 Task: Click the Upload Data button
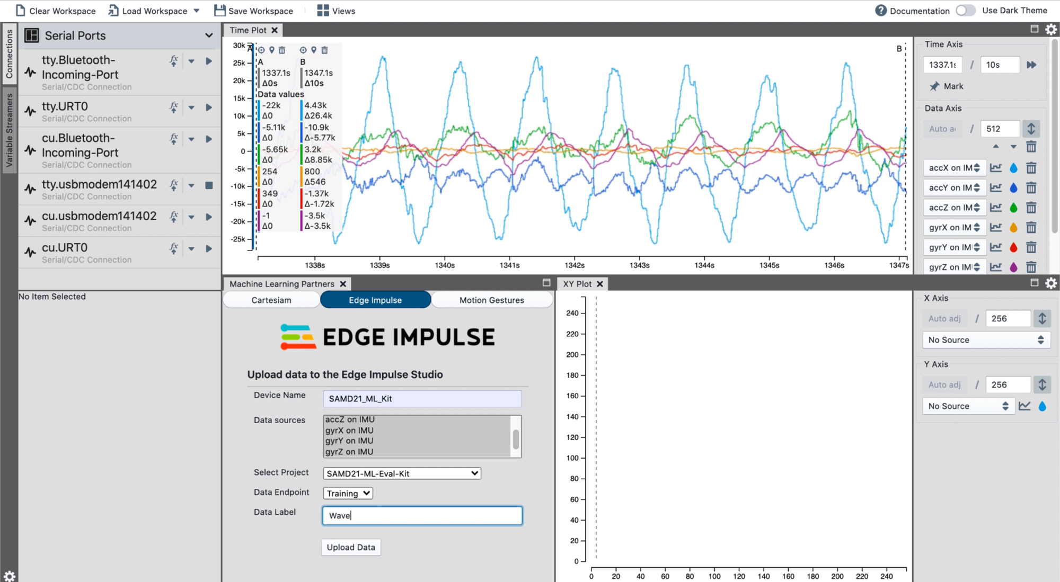coord(350,547)
